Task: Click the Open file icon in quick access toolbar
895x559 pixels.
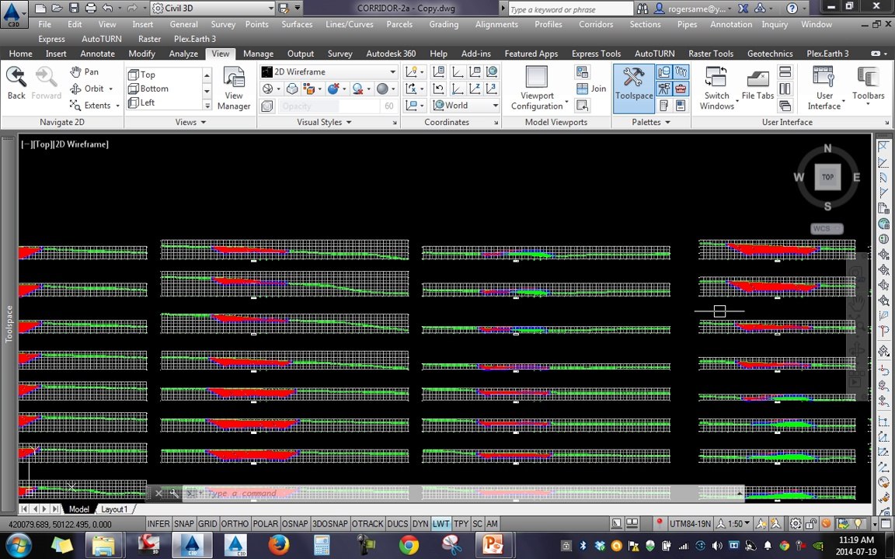Action: click(57, 8)
